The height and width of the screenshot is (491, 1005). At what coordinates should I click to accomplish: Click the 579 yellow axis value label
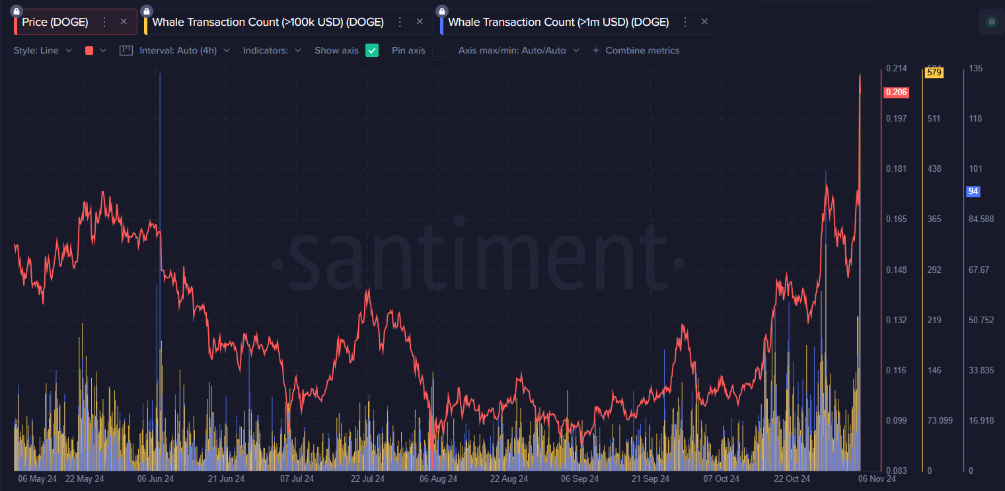point(934,73)
